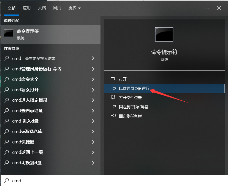This screenshot has height=186, width=228.
Task: Expand the 更多 dropdown filter
Action: click(75, 8)
